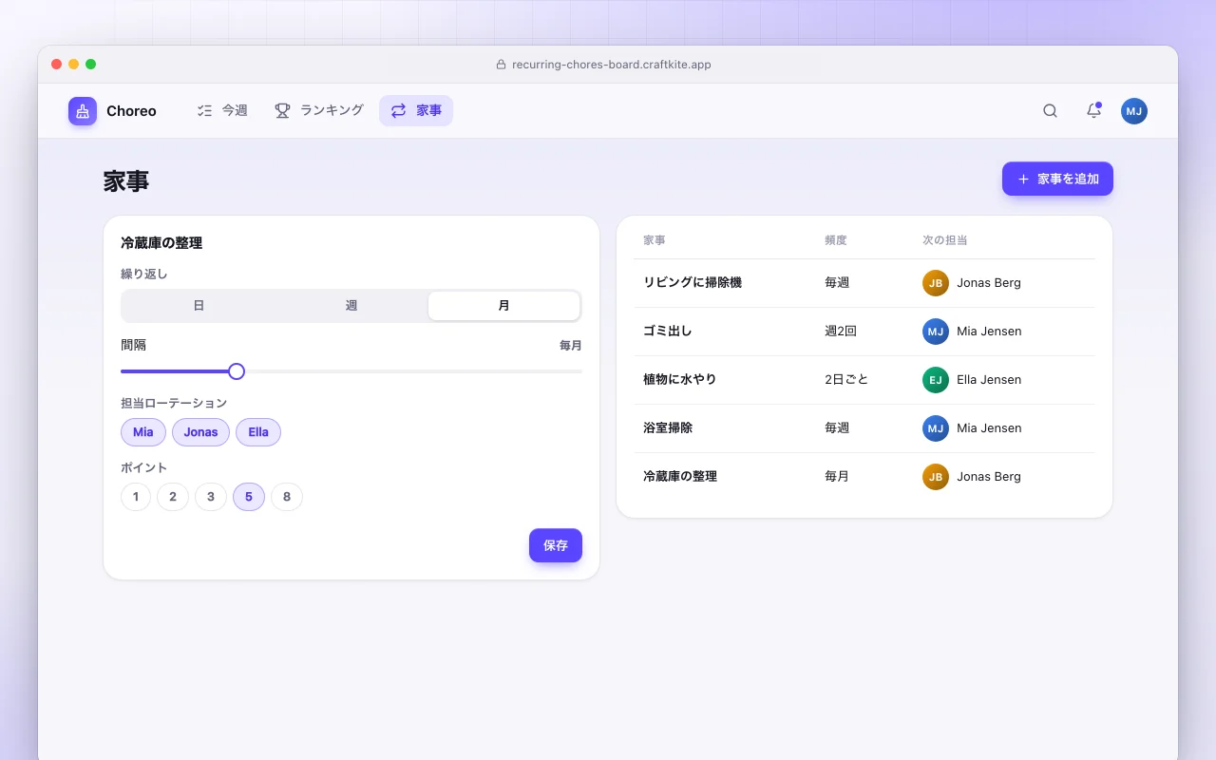Toggle Jonas in rotation
This screenshot has width=1216, height=760.
pos(200,432)
